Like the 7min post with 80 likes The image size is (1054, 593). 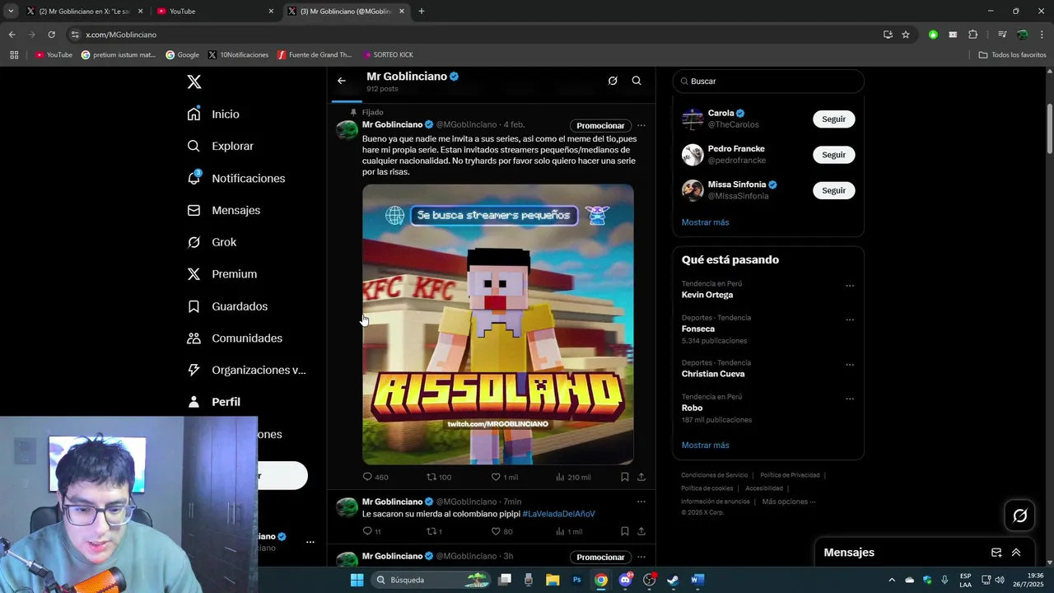click(502, 532)
